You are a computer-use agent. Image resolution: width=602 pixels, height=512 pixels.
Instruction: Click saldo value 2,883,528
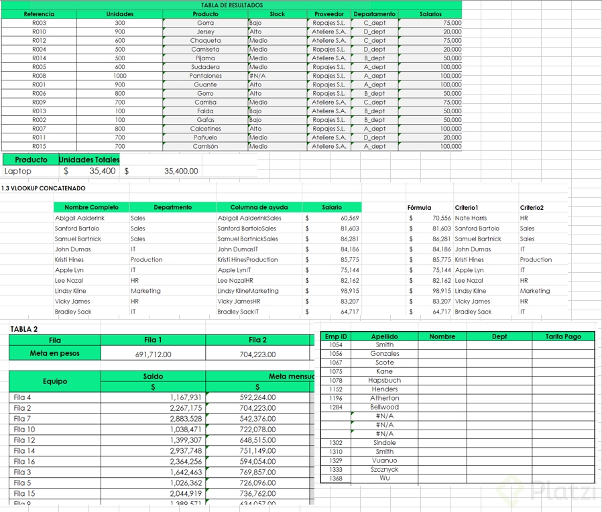coord(153,419)
